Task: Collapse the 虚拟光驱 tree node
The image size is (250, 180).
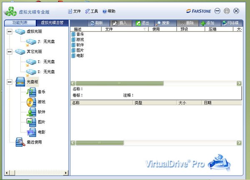Action: click(10, 32)
